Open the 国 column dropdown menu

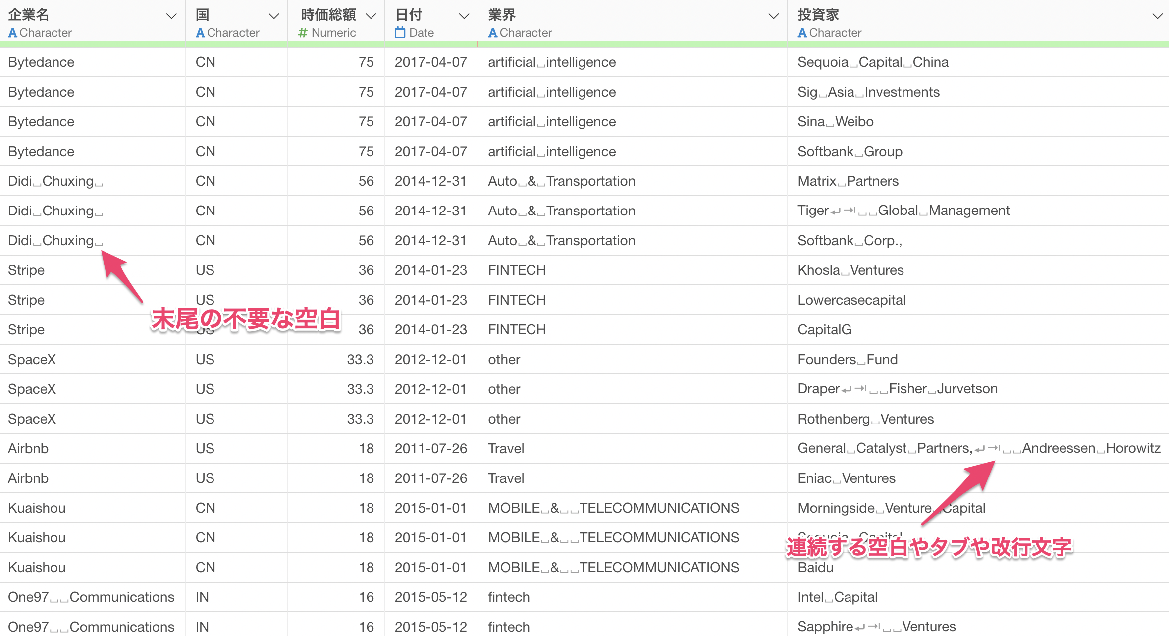point(273,16)
